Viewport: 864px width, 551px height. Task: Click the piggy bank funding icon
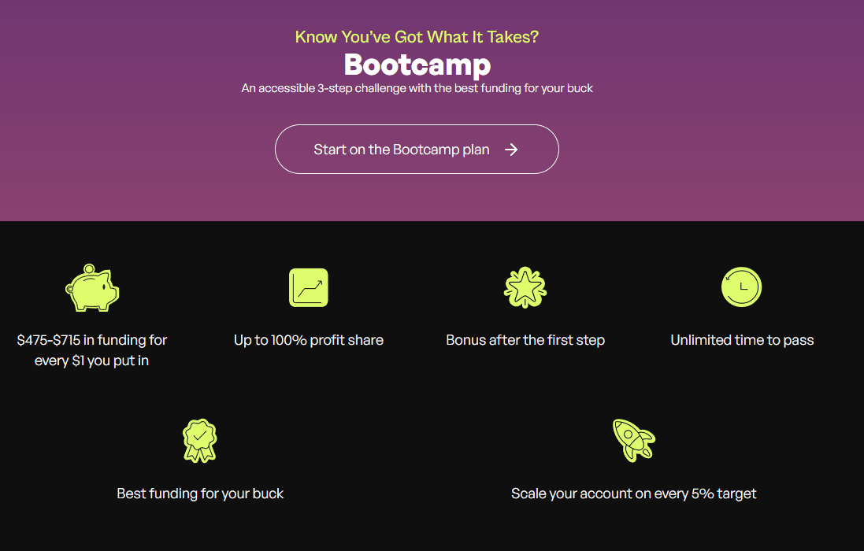pyautogui.click(x=92, y=288)
